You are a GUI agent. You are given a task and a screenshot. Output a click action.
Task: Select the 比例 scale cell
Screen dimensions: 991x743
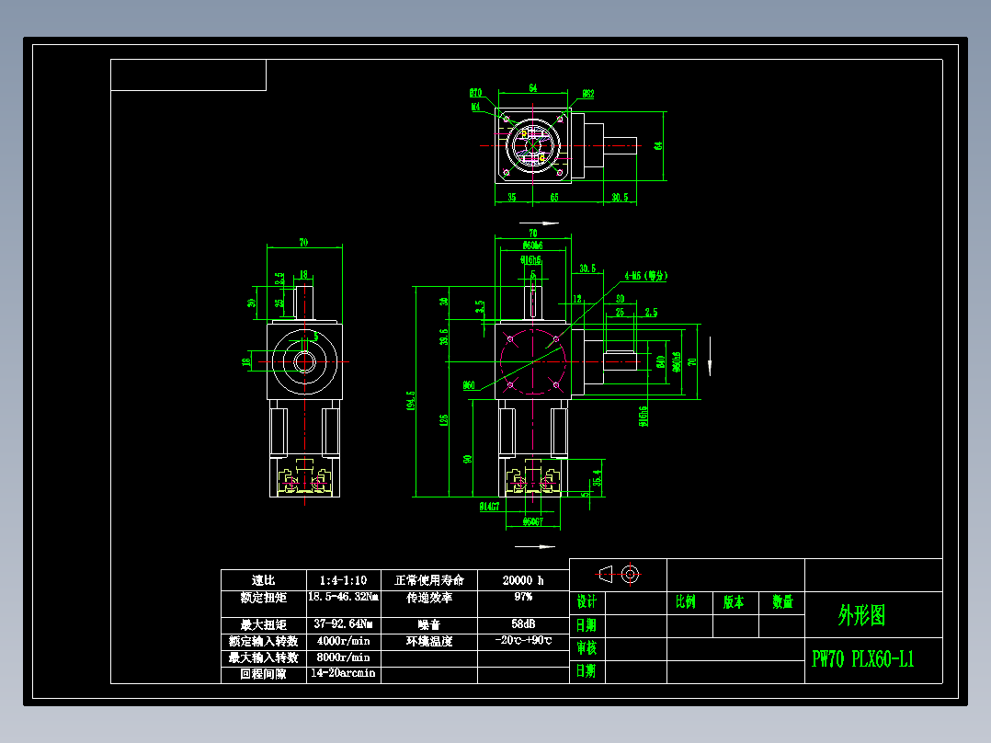pos(689,600)
